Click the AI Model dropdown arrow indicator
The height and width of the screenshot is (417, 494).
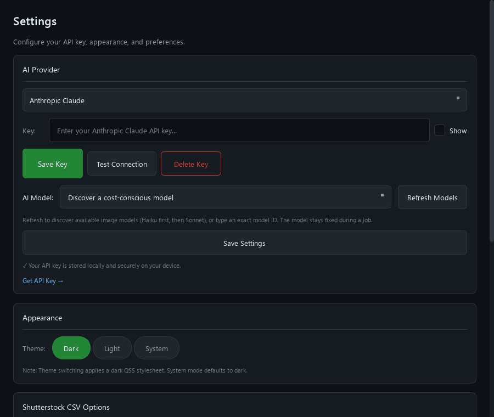(x=382, y=195)
